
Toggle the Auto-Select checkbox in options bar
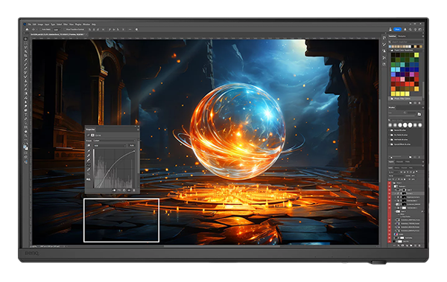40,29
